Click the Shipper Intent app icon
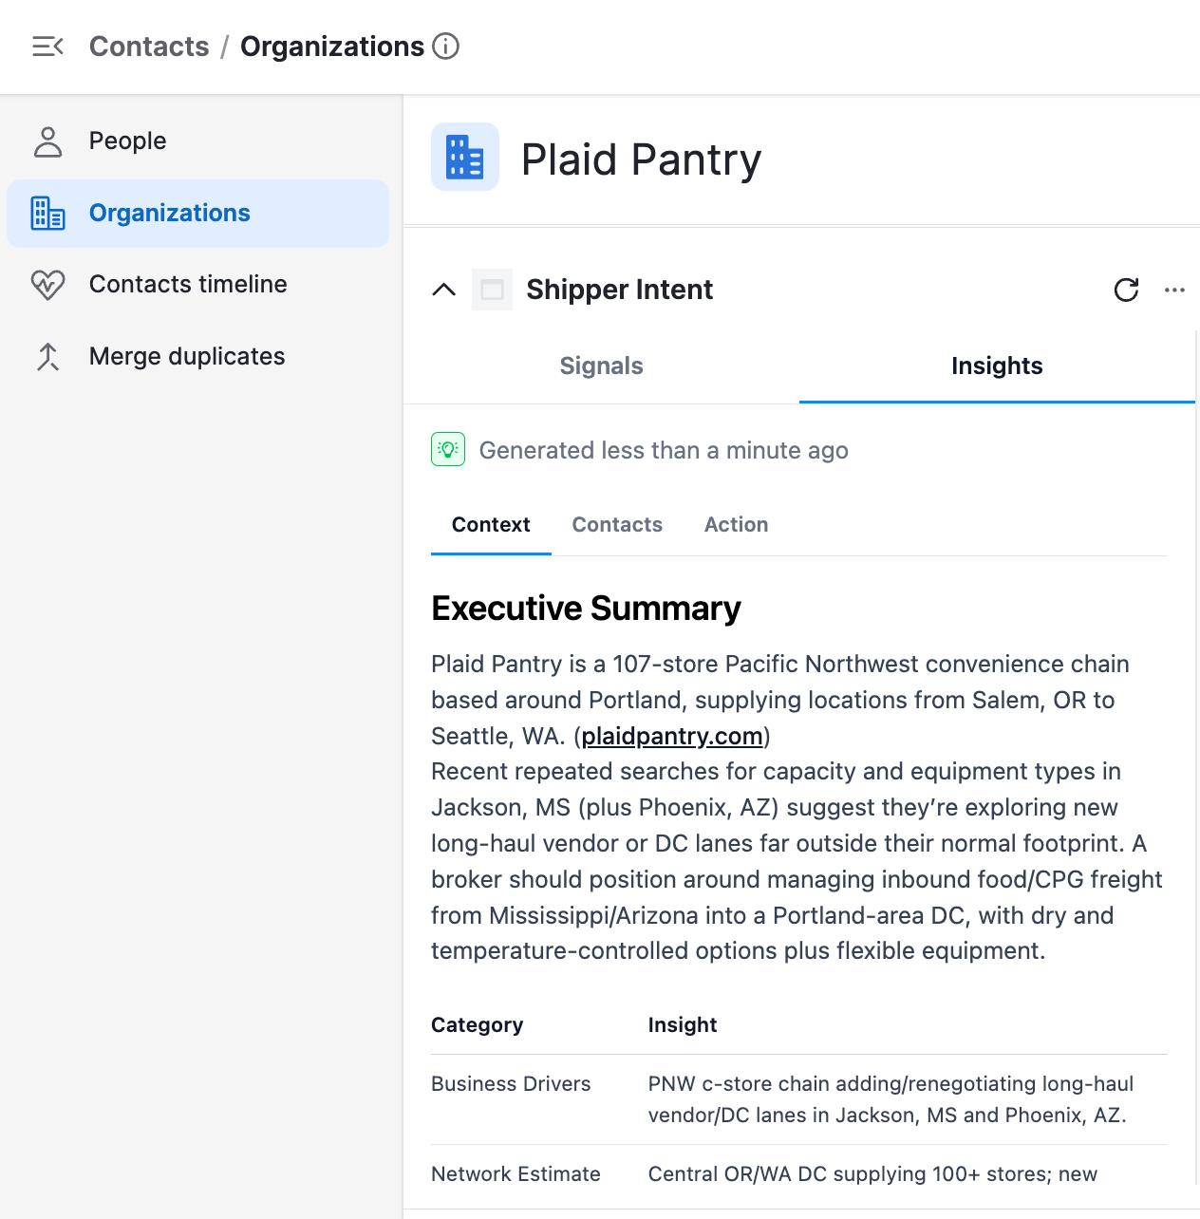1200x1219 pixels. click(492, 290)
